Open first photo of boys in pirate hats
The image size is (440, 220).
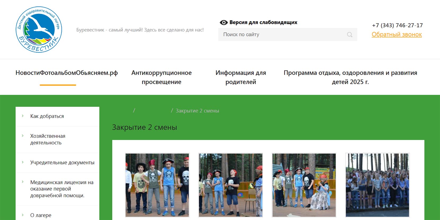pos(157,185)
